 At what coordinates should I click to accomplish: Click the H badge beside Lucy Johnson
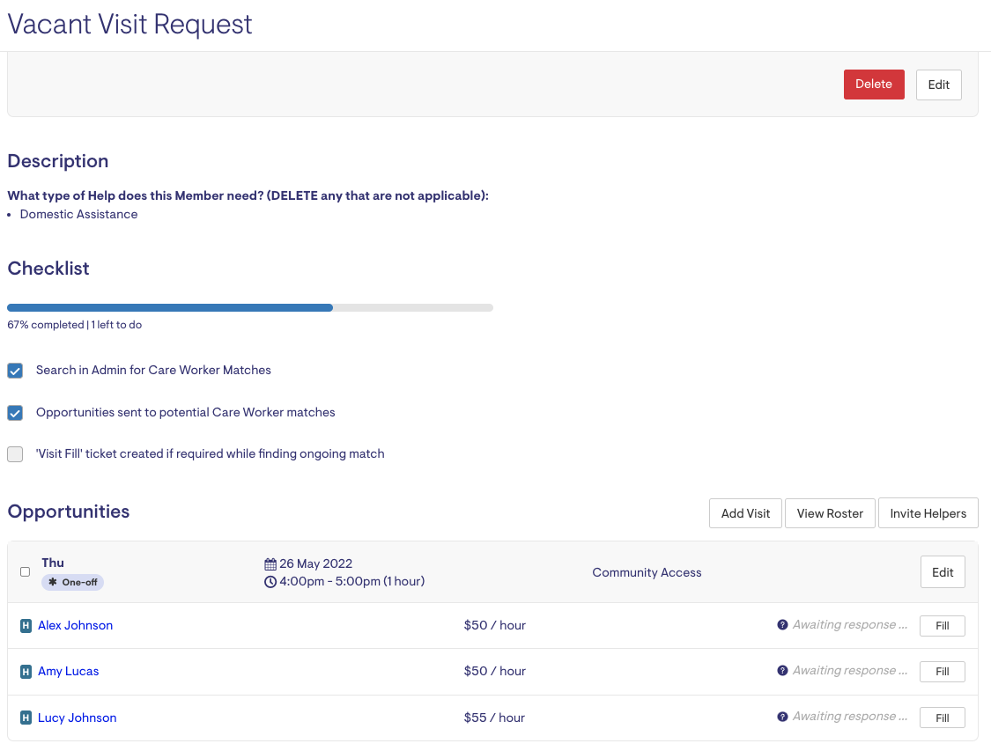(26, 718)
